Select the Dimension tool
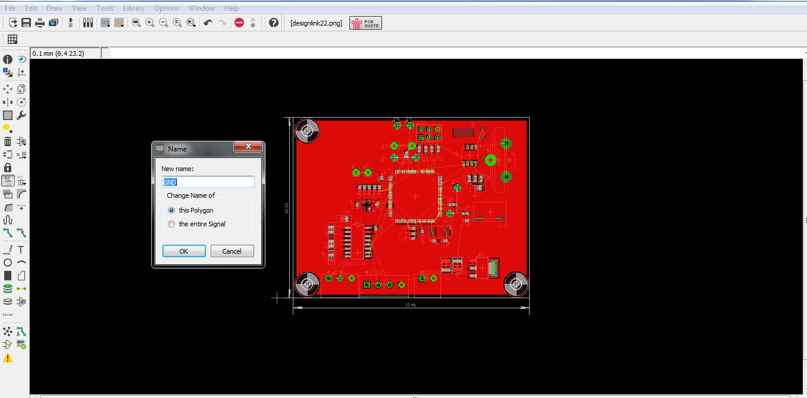This screenshot has height=398, width=807. tap(8, 315)
